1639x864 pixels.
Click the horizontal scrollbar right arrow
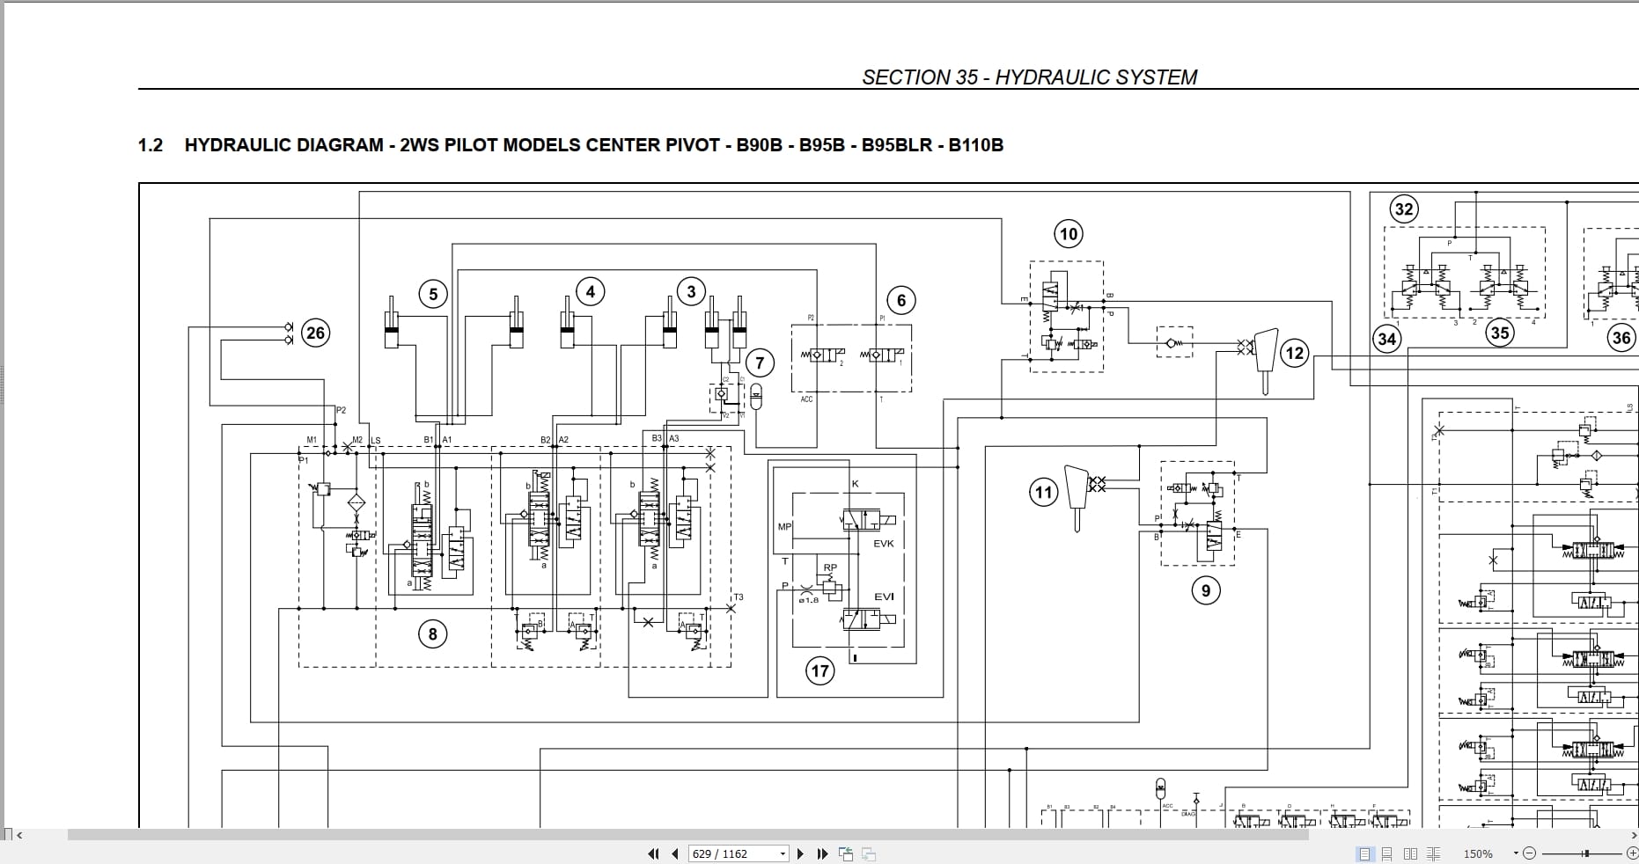coord(1634,835)
